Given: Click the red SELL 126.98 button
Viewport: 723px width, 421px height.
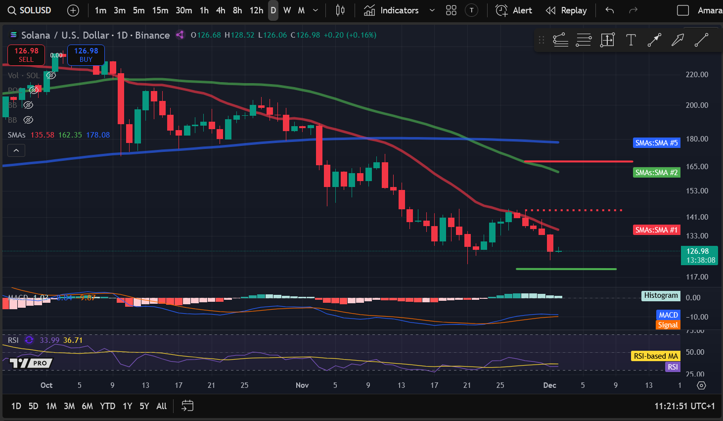Looking at the screenshot, I should (26, 55).
